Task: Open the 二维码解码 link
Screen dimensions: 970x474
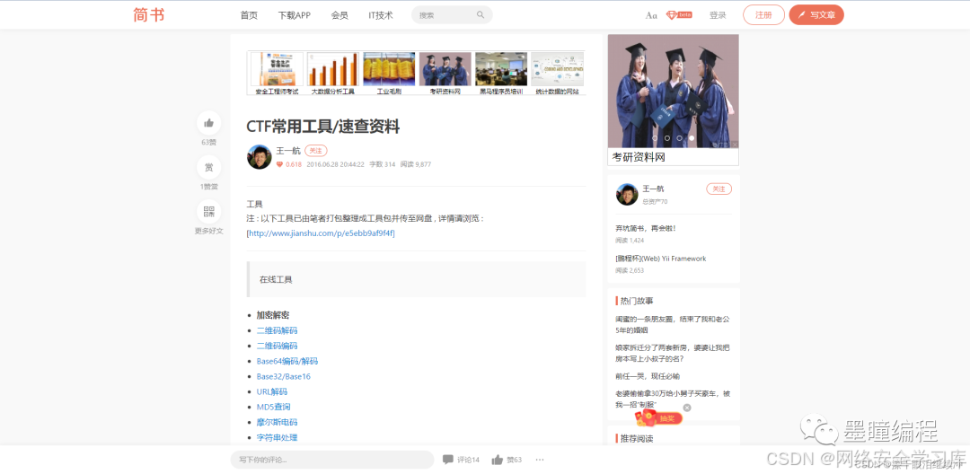Action: click(278, 330)
